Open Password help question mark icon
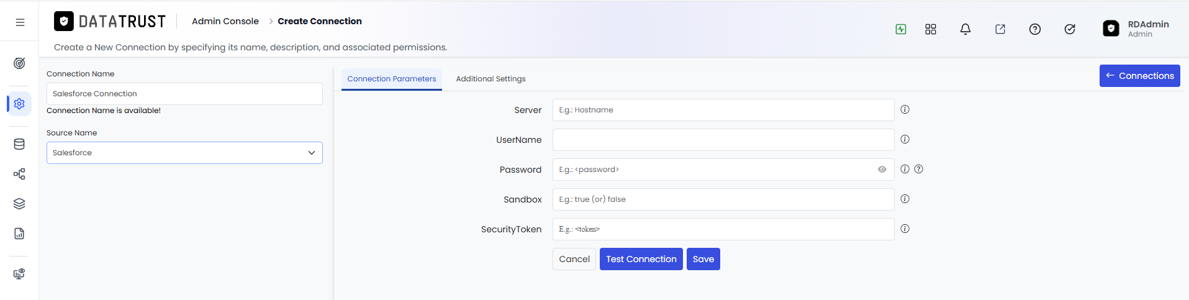This screenshot has height=300, width=1189. point(919,169)
